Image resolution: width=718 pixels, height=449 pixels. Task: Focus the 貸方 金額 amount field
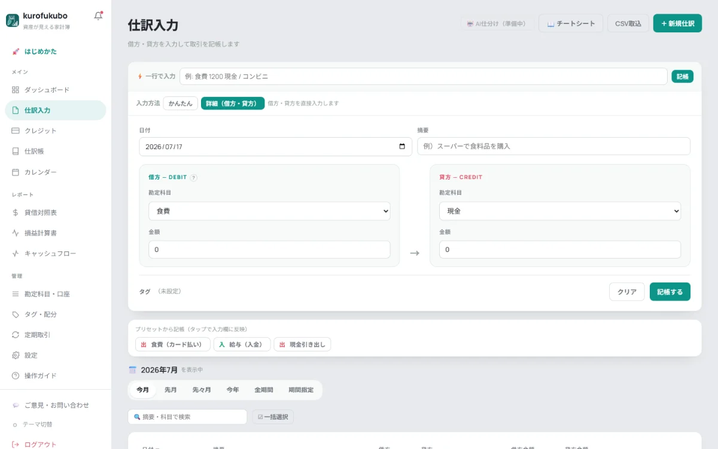pos(560,250)
